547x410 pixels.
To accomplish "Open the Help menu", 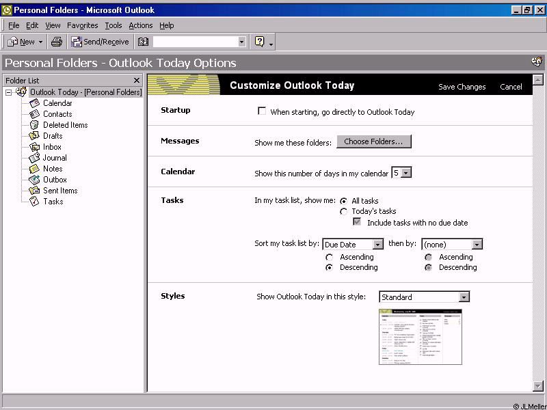I will tap(166, 25).
